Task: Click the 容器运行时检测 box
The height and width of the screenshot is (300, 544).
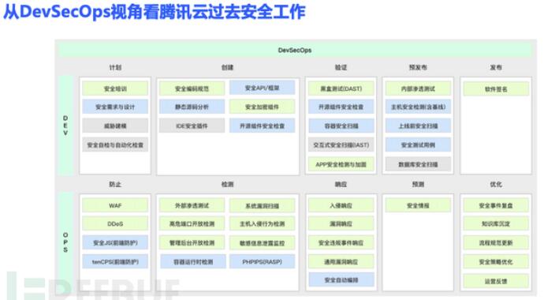Action: 193,261
